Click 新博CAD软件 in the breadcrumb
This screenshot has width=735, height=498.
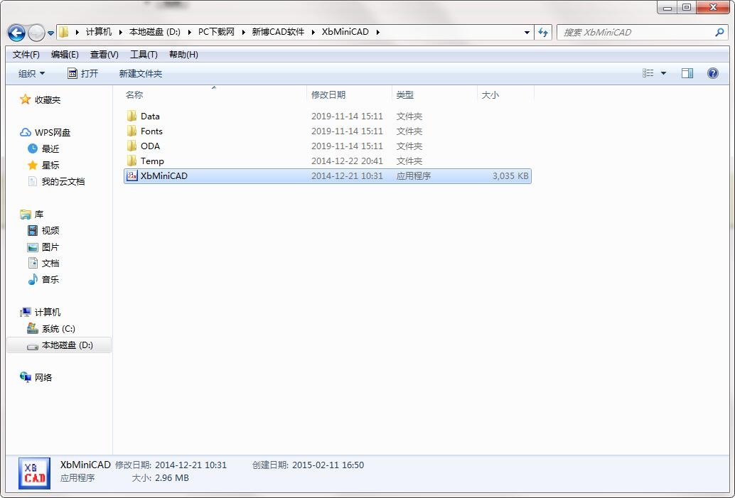pyautogui.click(x=278, y=32)
